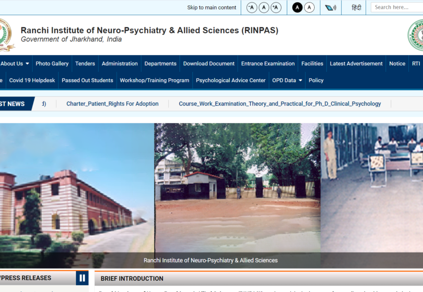Skip to main content link

(211, 8)
